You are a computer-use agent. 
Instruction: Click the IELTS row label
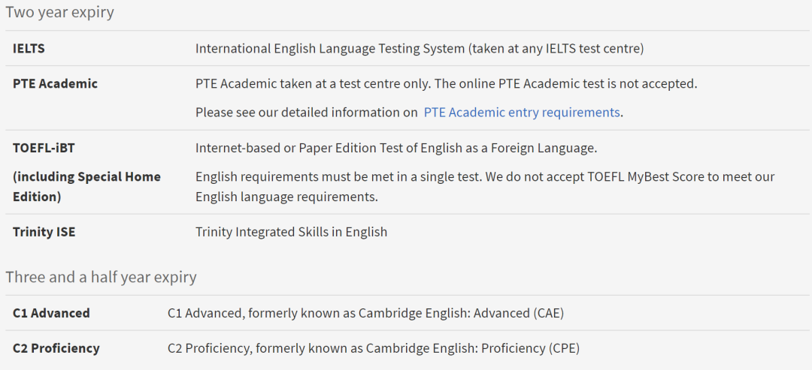29,49
